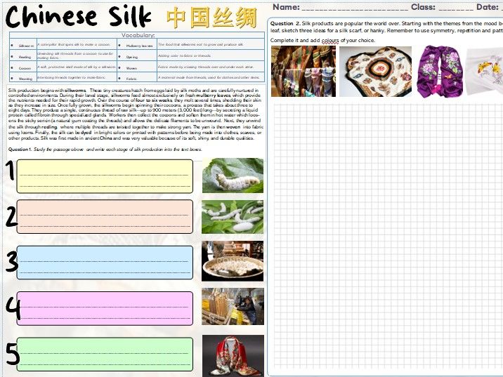Select the purple floral silk scarf photo

click(440, 71)
